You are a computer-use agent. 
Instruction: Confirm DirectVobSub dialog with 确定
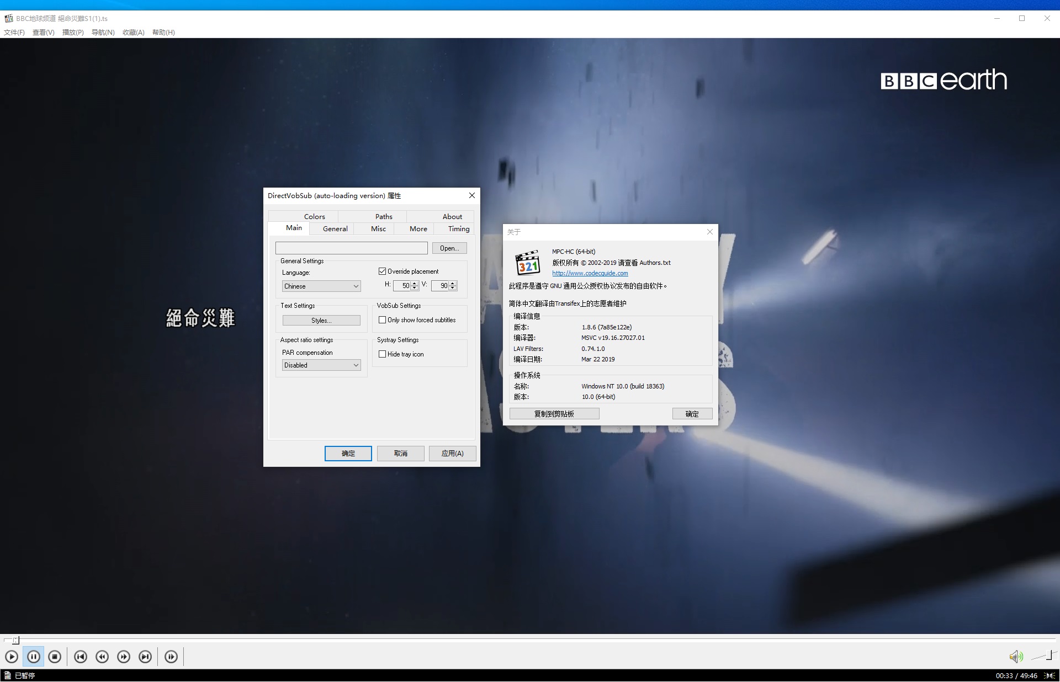pyautogui.click(x=348, y=454)
